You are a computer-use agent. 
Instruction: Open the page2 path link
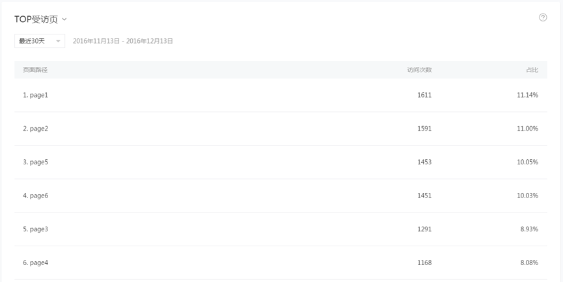(36, 129)
